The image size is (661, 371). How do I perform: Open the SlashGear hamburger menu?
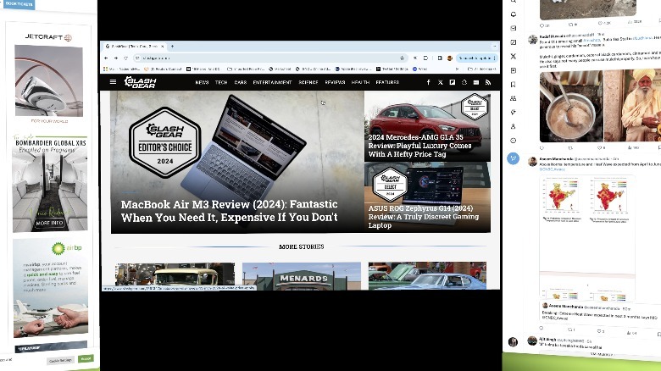pyautogui.click(x=113, y=82)
